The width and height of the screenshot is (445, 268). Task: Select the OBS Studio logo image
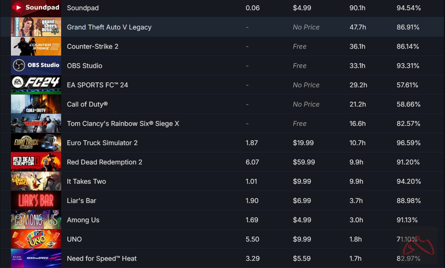pyautogui.click(x=36, y=66)
